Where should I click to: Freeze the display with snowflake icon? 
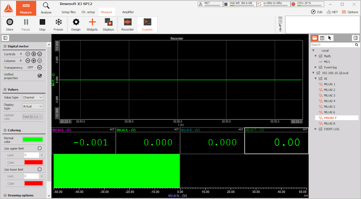pos(59,25)
